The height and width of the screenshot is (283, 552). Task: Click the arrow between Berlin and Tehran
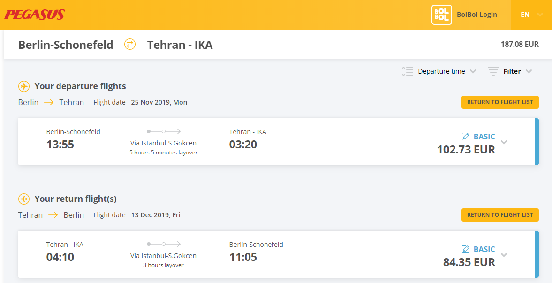[49, 103]
